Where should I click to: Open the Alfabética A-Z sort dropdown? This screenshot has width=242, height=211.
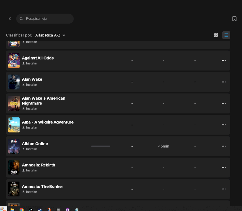point(50,35)
